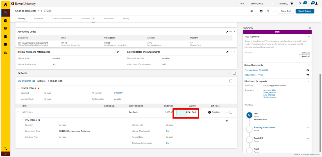
Task: Open 3D Systems Inc vendor ellipsis menu
Action: [227, 81]
